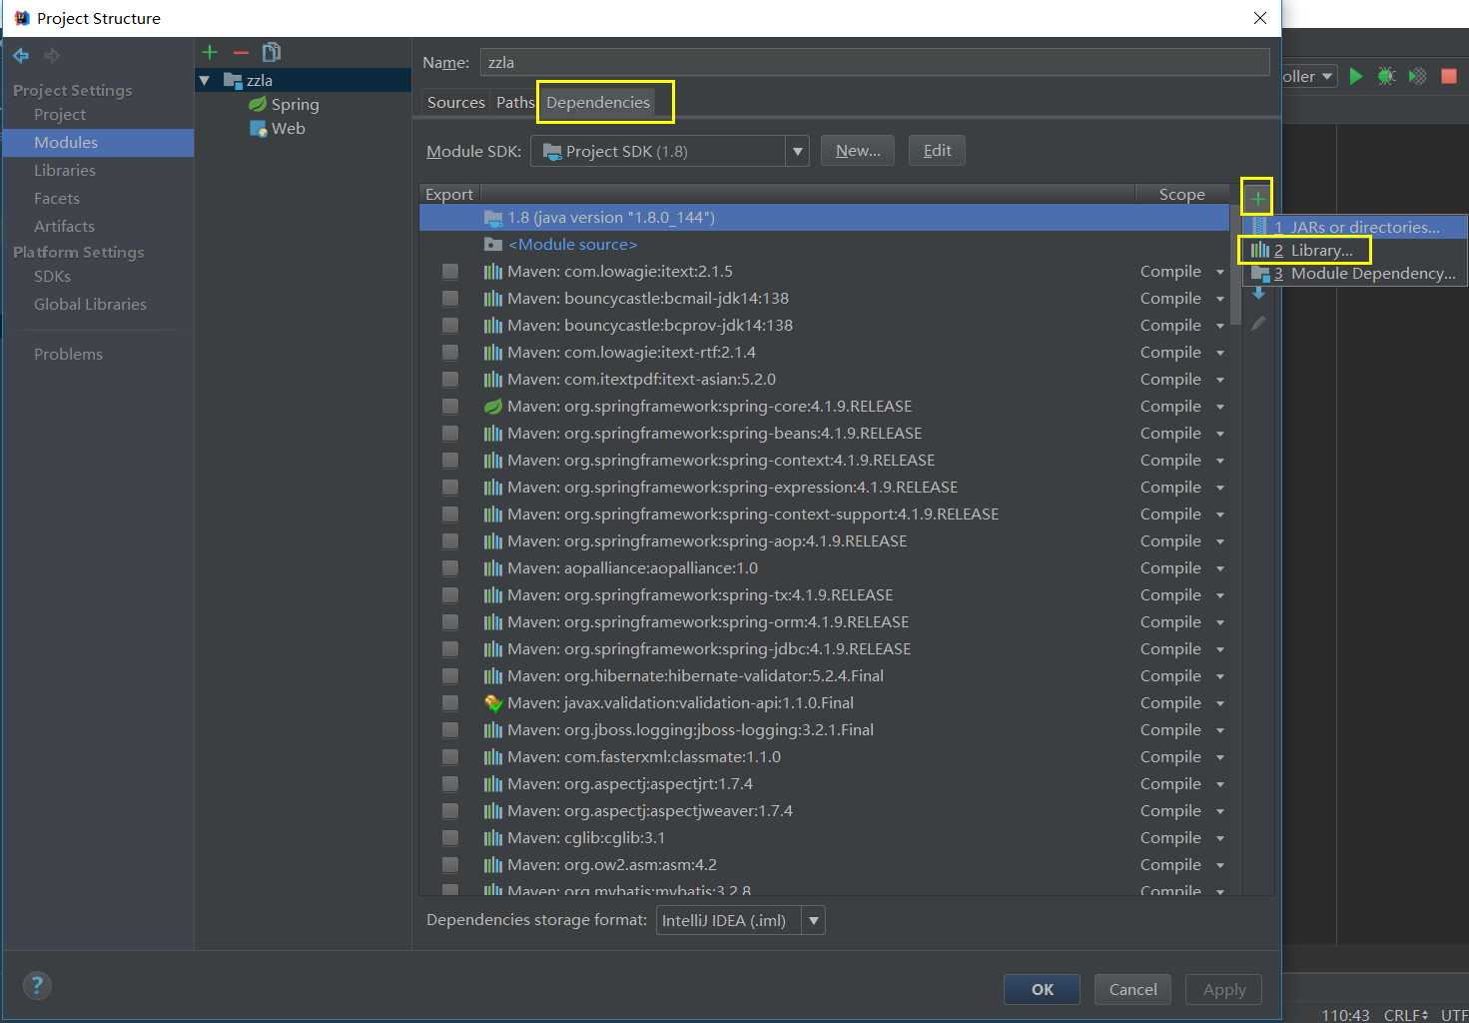This screenshot has width=1469, height=1023.
Task: Check export box for bcmail-jdk14:138
Action: 450,298
